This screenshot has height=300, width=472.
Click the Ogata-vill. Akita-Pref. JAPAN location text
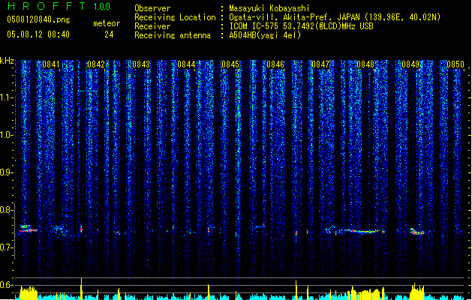tap(335, 17)
